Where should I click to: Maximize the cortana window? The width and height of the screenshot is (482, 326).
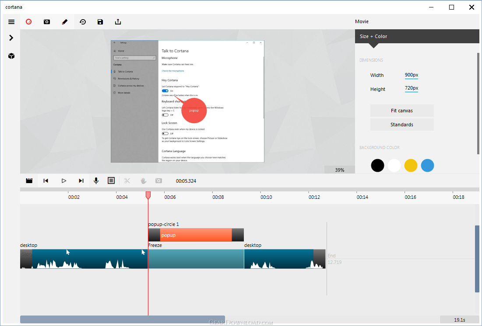[451, 7]
